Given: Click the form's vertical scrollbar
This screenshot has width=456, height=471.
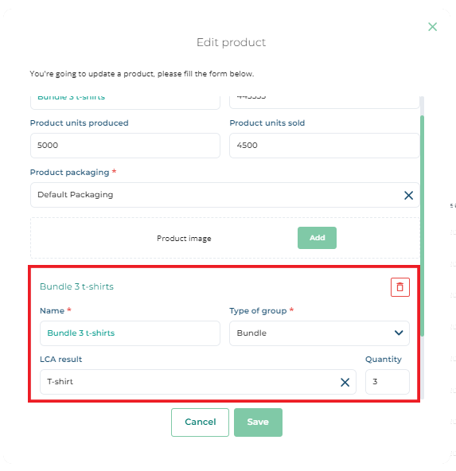Looking at the screenshot, I should tap(422, 226).
